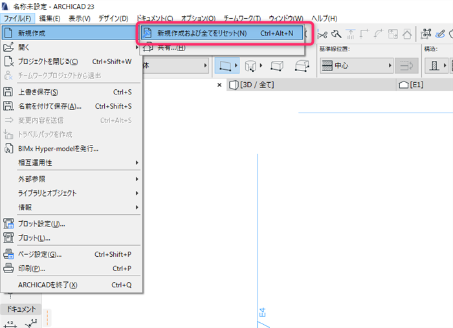Screen dimensions: 453x328
Task: Choose 新規作成および全てをリセット menu item
Action: (x=222, y=33)
